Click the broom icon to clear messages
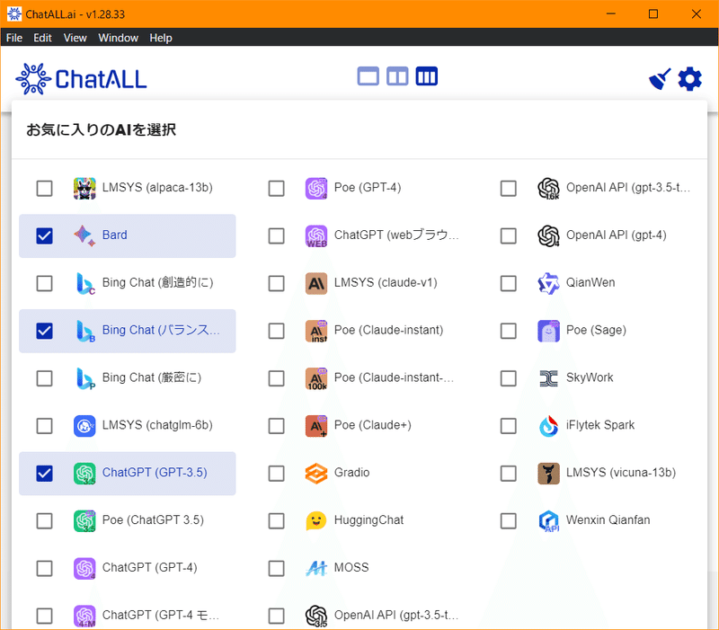 coord(659,78)
